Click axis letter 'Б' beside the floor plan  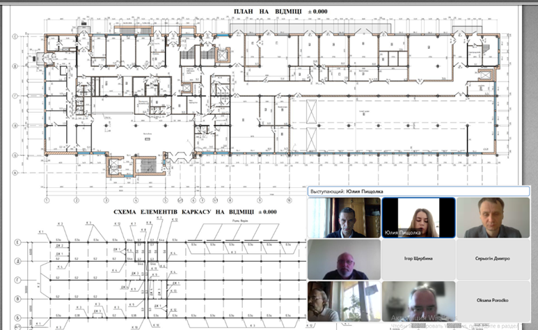click(15, 155)
